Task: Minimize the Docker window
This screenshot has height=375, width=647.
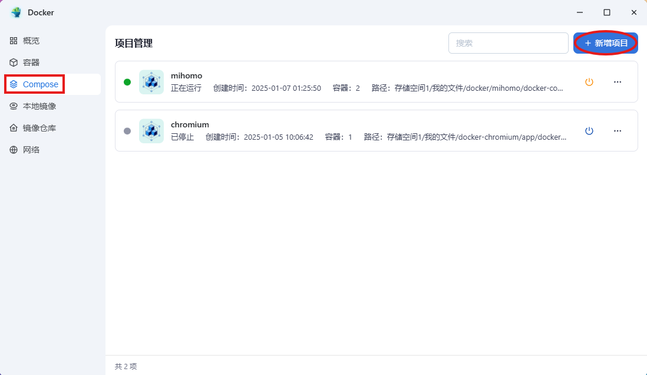Action: pyautogui.click(x=580, y=12)
